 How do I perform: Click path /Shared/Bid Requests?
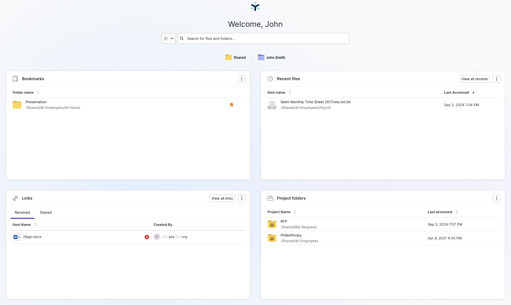(x=299, y=227)
